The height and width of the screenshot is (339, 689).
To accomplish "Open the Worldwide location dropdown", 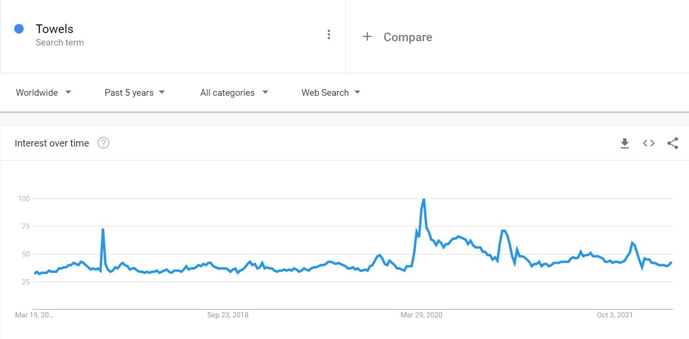I will [x=43, y=92].
